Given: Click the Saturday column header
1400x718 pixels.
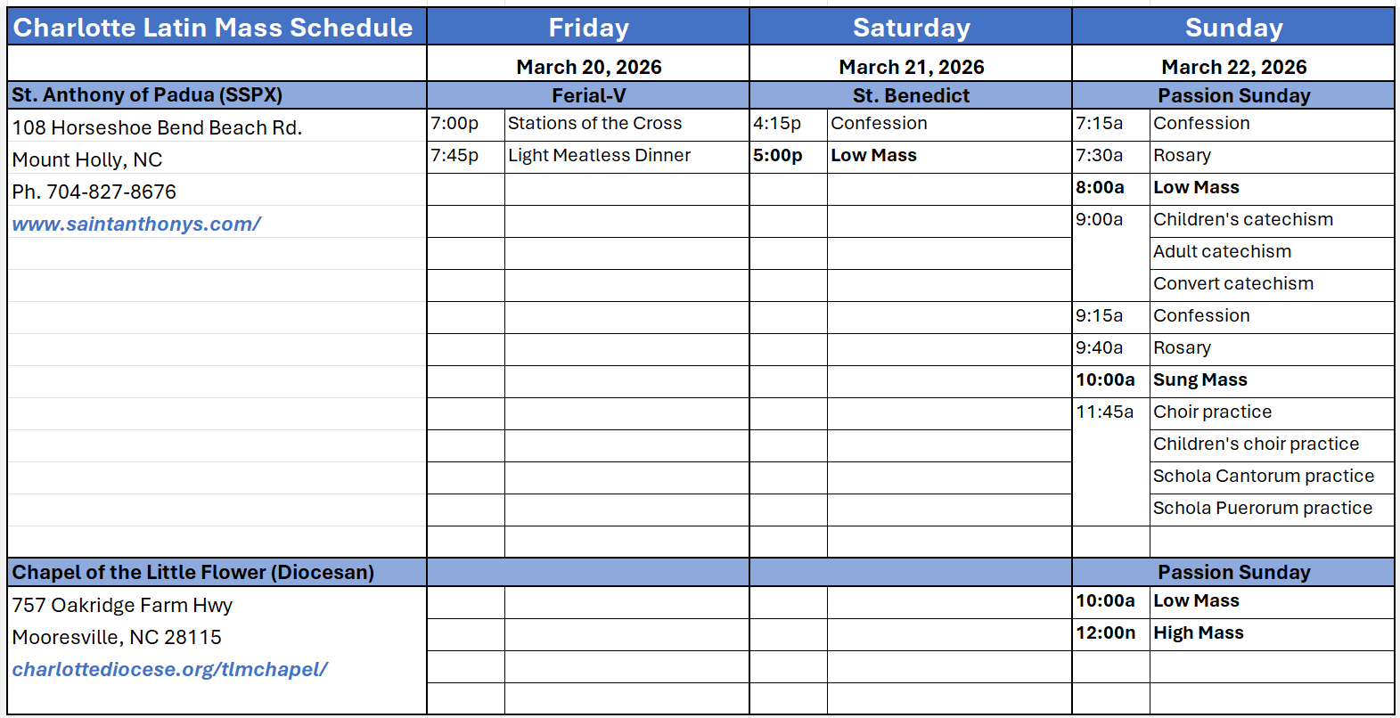Looking at the screenshot, I should 911,28.
